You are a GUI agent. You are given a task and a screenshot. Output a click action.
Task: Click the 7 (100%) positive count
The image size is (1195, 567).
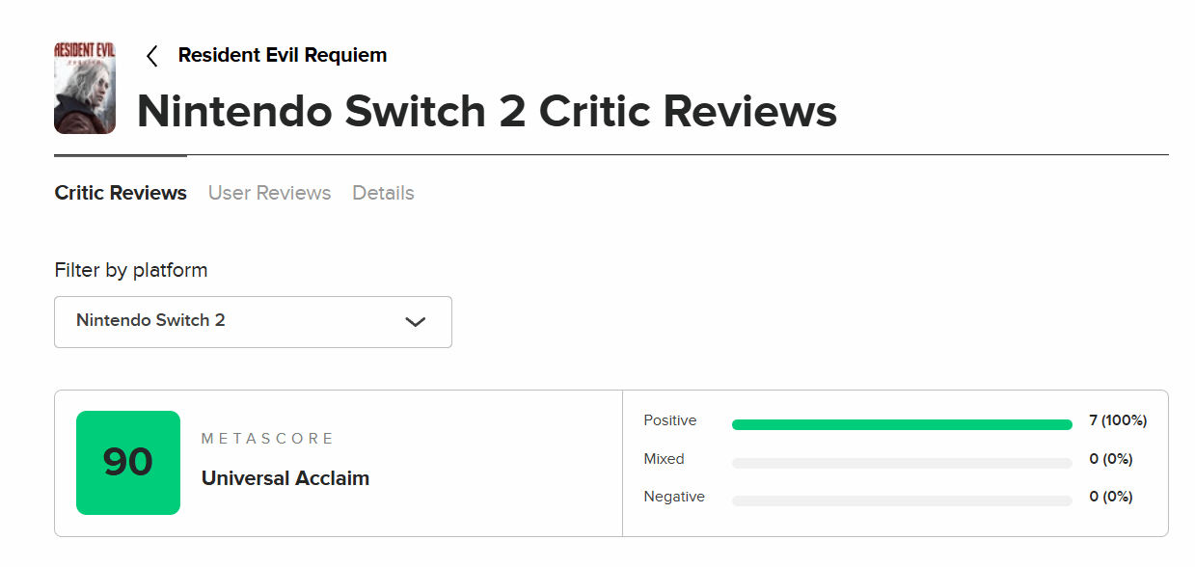coord(1118,420)
